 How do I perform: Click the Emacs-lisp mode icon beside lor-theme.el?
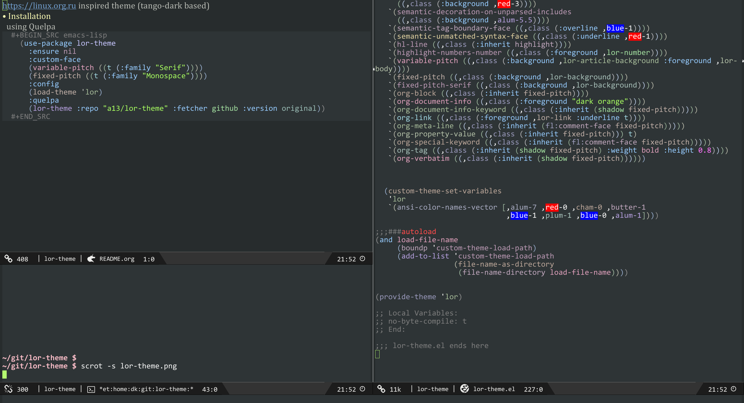coord(464,389)
